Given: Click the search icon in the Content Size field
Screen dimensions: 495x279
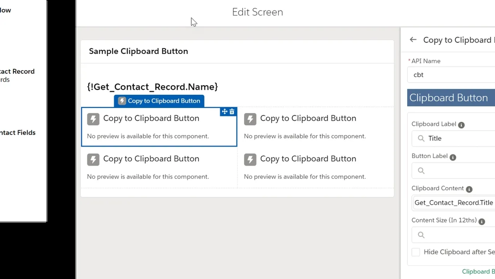Looking at the screenshot, I should tap(421, 235).
